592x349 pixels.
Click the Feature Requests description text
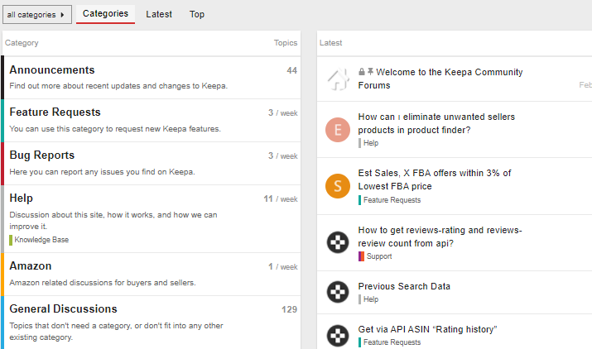[115, 129]
